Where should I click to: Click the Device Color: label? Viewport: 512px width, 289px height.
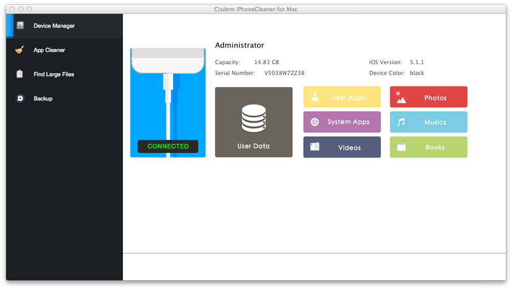pyautogui.click(x=387, y=73)
